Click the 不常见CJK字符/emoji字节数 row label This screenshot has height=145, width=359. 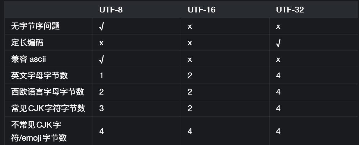(39, 131)
